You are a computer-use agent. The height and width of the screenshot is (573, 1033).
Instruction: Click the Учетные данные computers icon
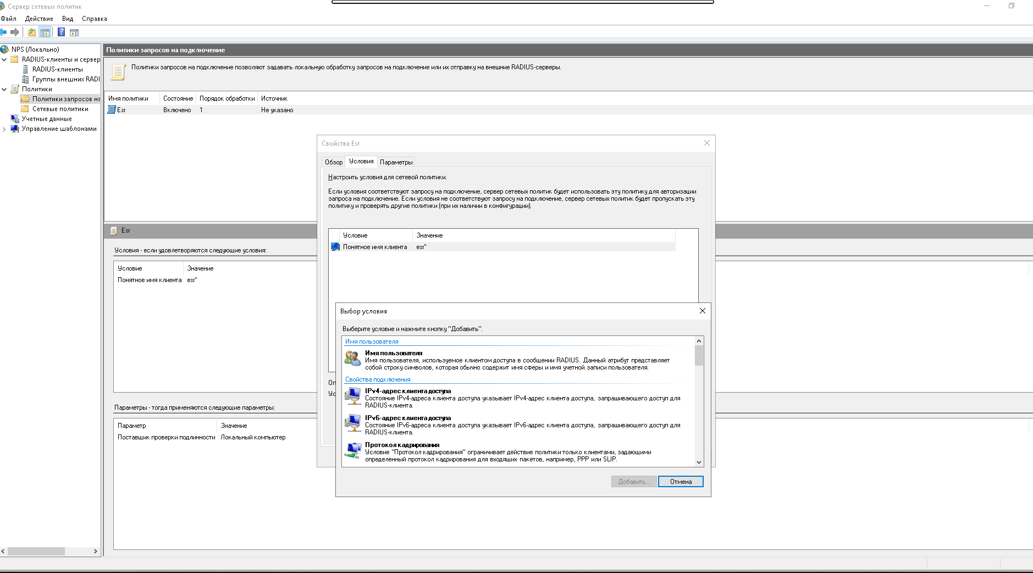[15, 119]
